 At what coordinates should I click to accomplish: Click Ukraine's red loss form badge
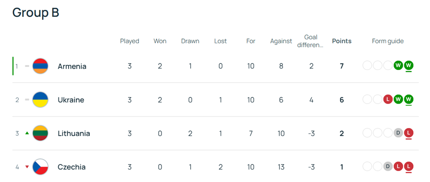pyautogui.click(x=388, y=99)
